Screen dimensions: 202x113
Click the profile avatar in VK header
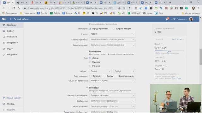tap(191, 19)
